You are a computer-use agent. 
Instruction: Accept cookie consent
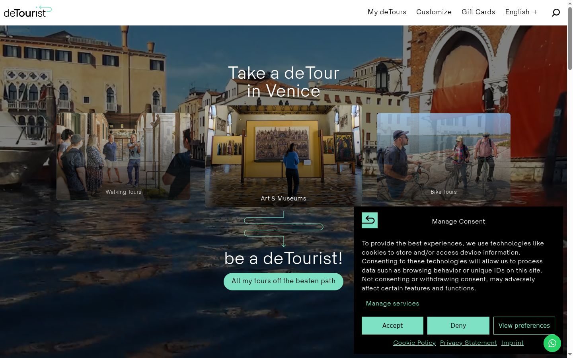point(392,325)
